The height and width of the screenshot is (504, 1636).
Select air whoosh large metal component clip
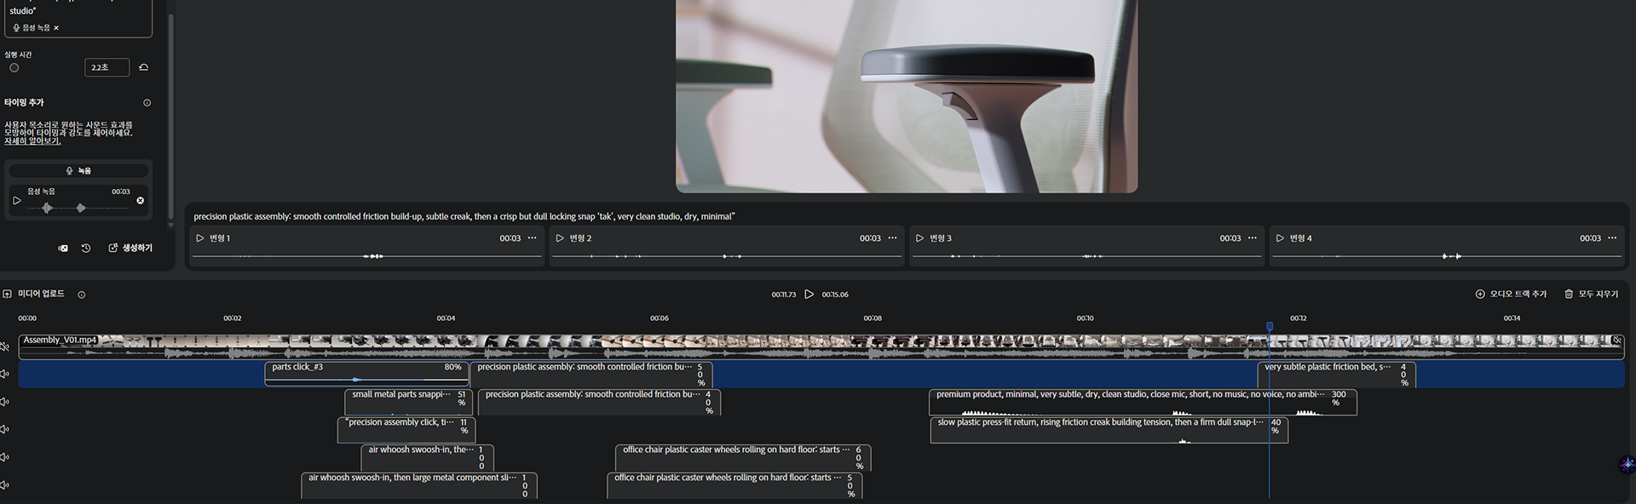coord(419,485)
